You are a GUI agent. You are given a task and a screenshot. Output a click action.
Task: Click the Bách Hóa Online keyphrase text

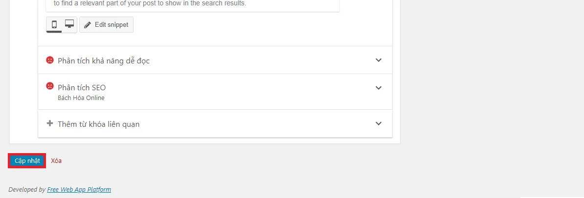(x=81, y=98)
